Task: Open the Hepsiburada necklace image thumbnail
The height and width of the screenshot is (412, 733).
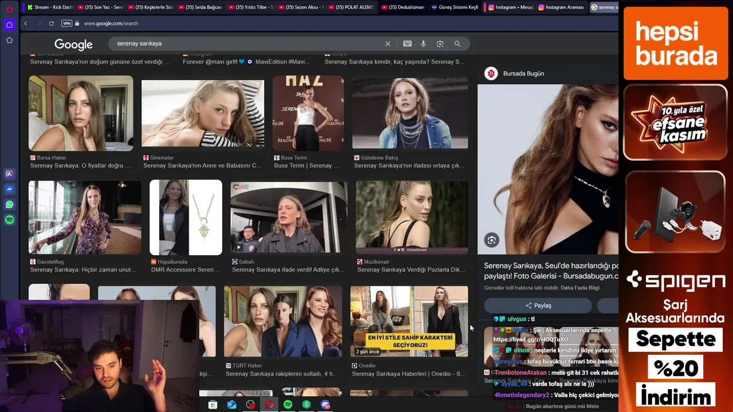Action: coord(186,217)
